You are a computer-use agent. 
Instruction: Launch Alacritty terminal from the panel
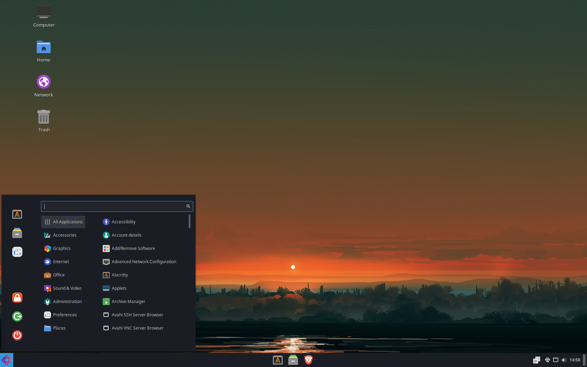coord(278,360)
